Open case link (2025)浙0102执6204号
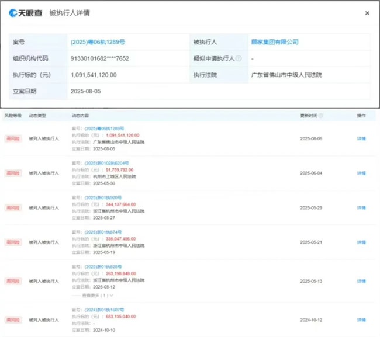The image size is (380, 337). tap(106, 163)
